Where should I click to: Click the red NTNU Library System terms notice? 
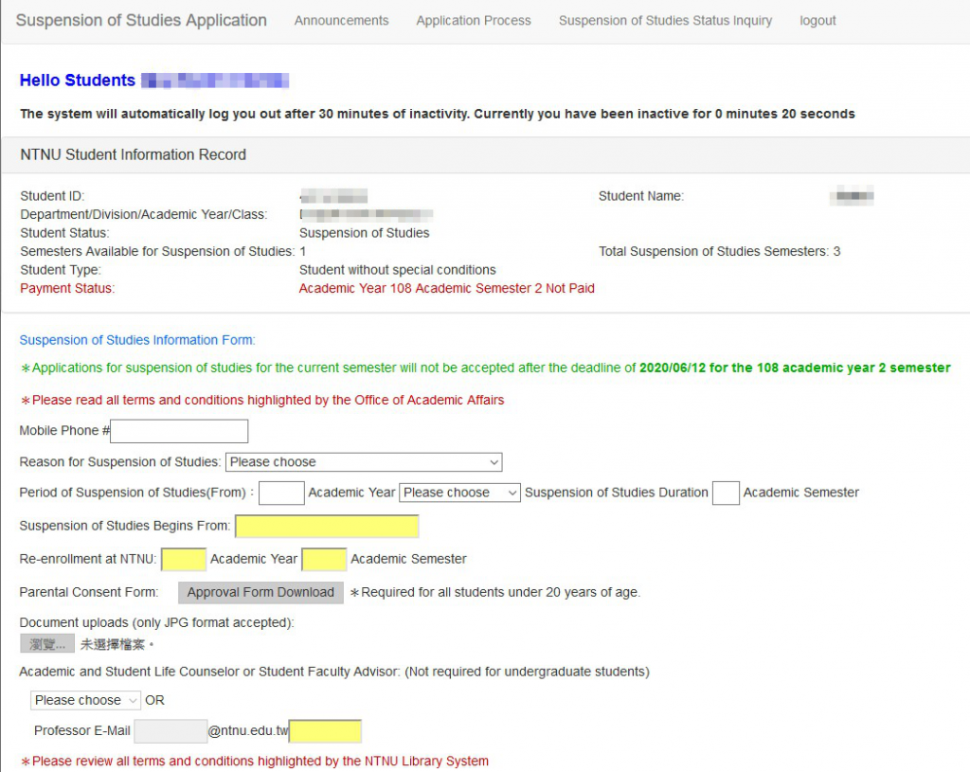pyautogui.click(x=255, y=761)
